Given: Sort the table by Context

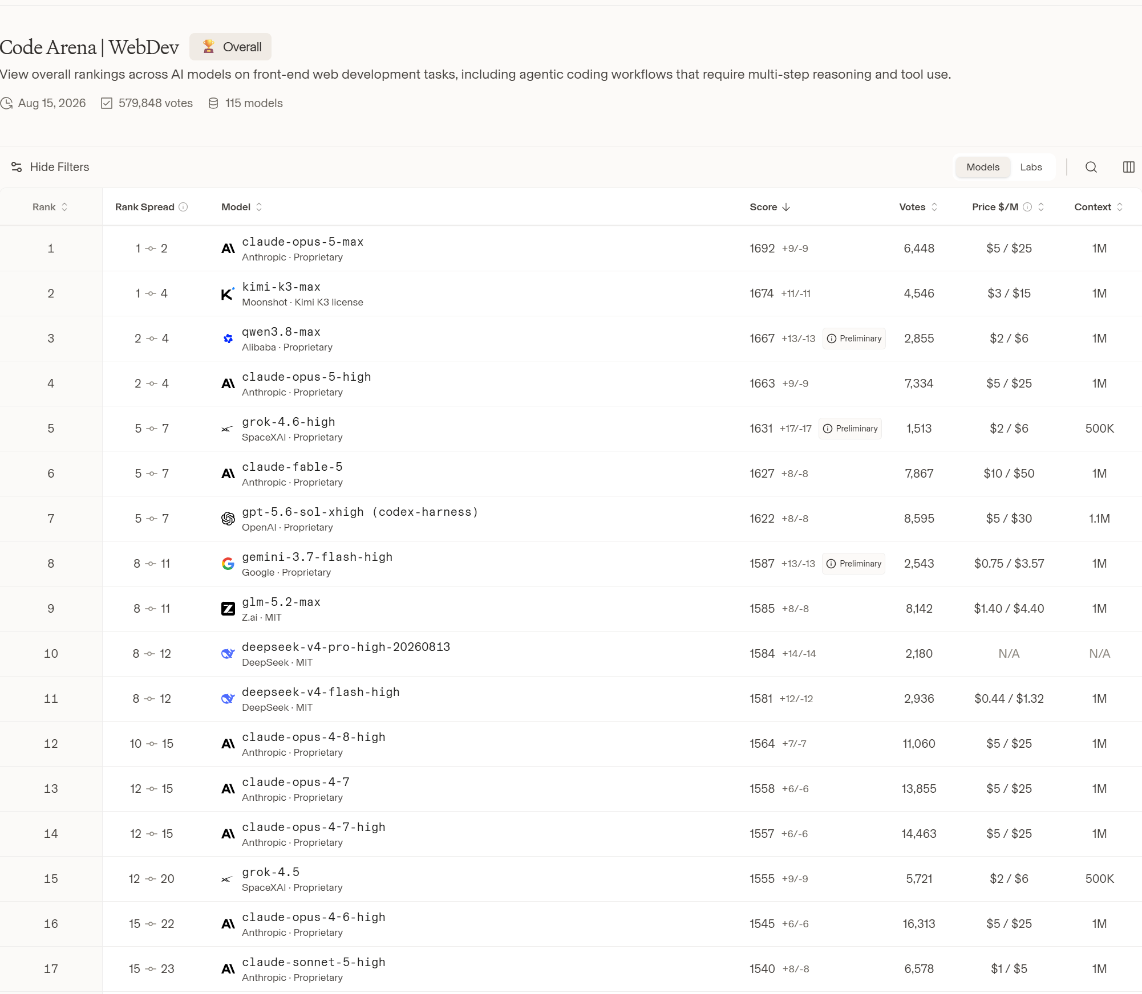Looking at the screenshot, I should tap(1099, 207).
